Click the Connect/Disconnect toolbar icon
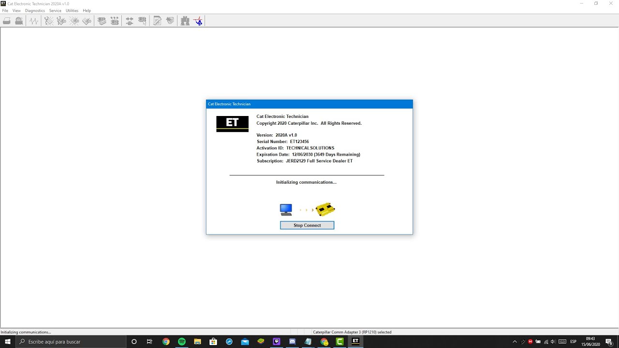Image resolution: width=619 pixels, height=348 pixels. (130, 21)
